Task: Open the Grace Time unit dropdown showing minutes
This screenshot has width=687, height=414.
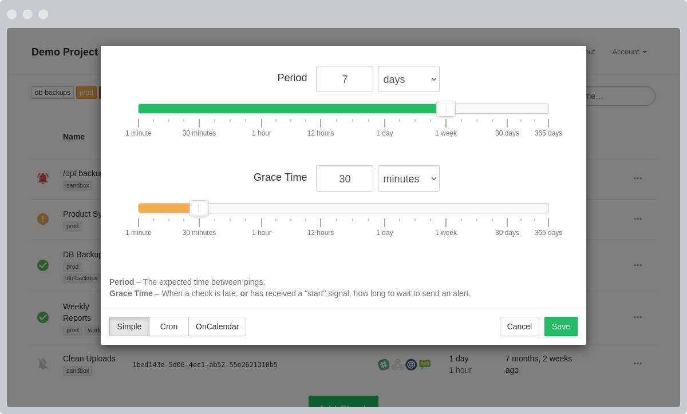Action: point(409,178)
